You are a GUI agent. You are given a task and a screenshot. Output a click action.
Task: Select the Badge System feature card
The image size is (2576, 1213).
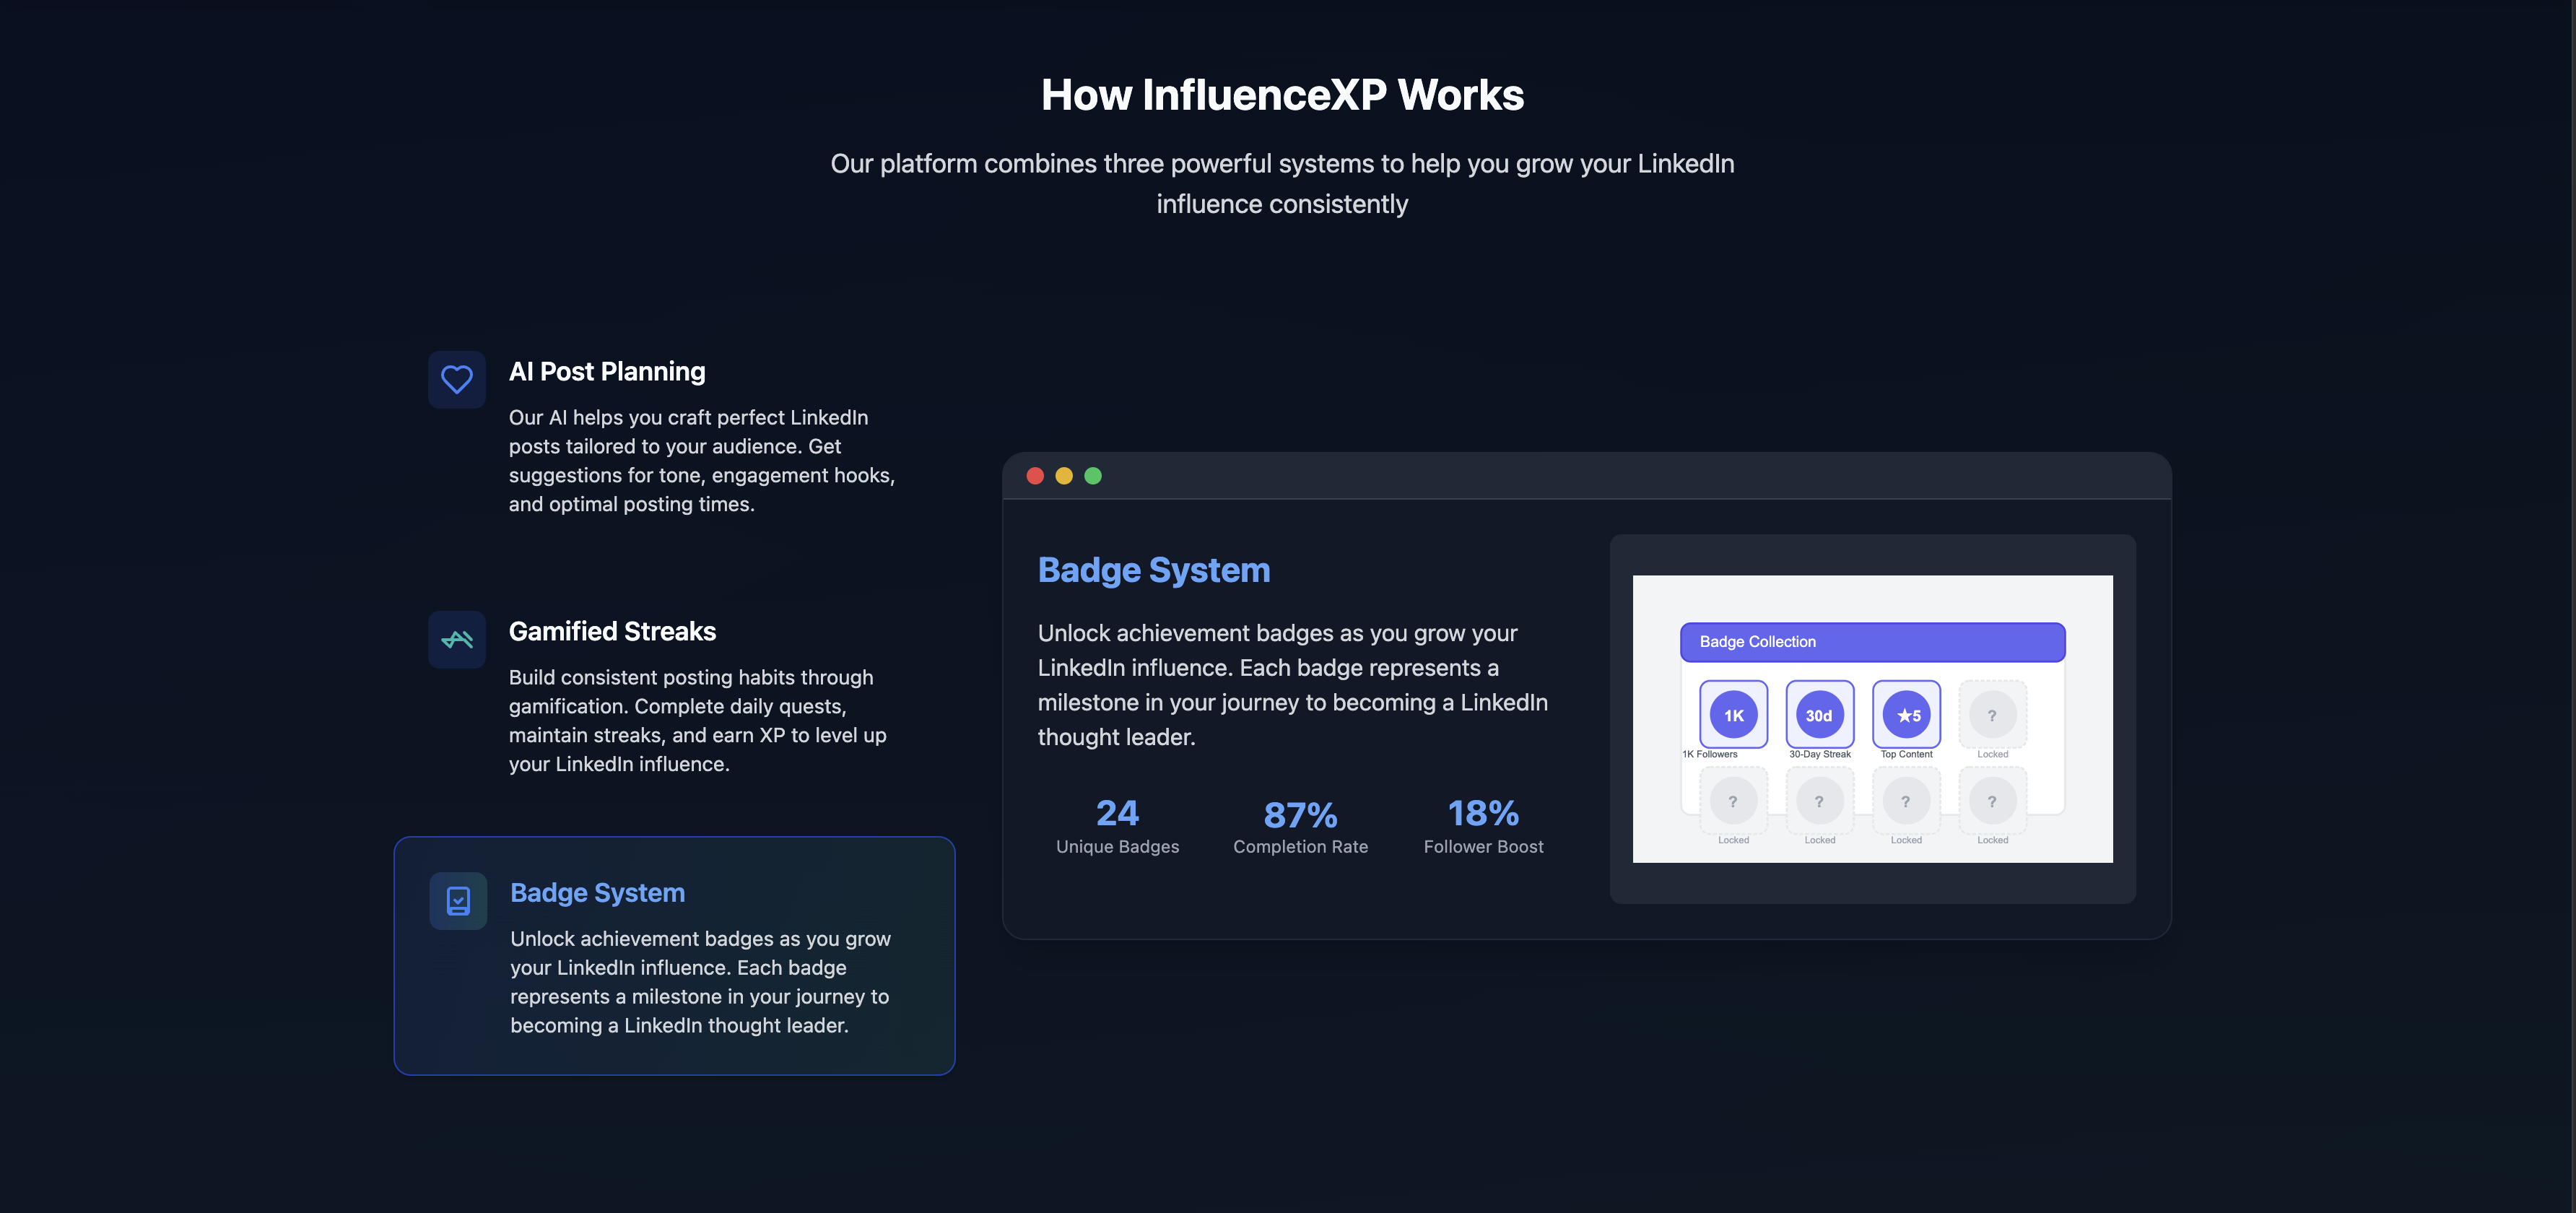(674, 955)
